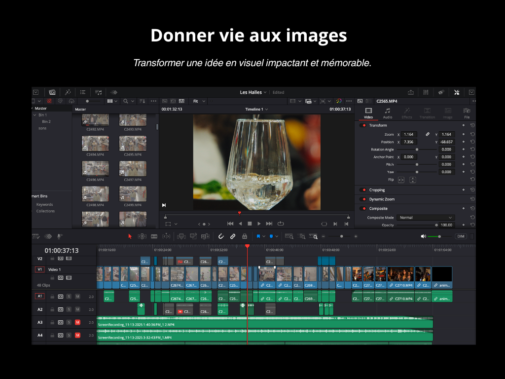Click the Insert Clip icon

[181, 236]
